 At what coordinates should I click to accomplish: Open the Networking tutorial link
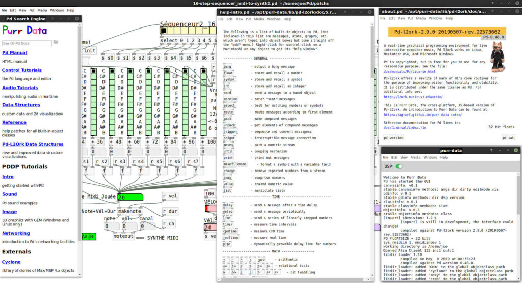coord(16,233)
